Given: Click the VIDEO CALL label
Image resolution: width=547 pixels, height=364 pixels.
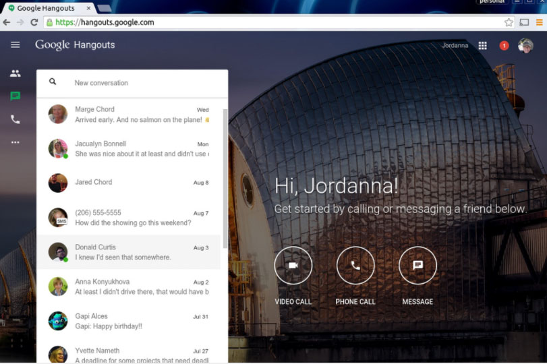Looking at the screenshot, I should (x=293, y=301).
